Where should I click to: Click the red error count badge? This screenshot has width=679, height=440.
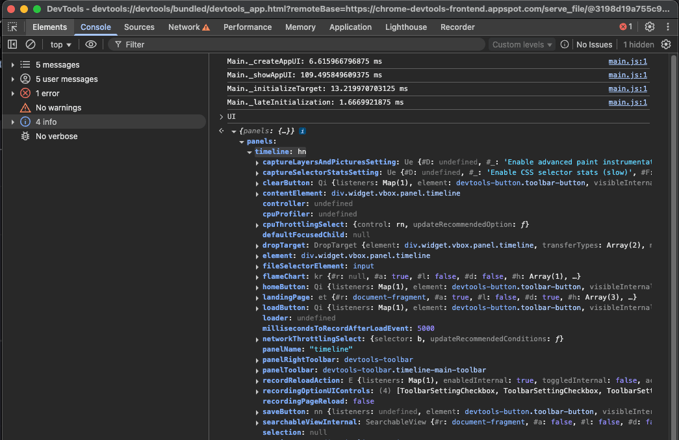(626, 27)
